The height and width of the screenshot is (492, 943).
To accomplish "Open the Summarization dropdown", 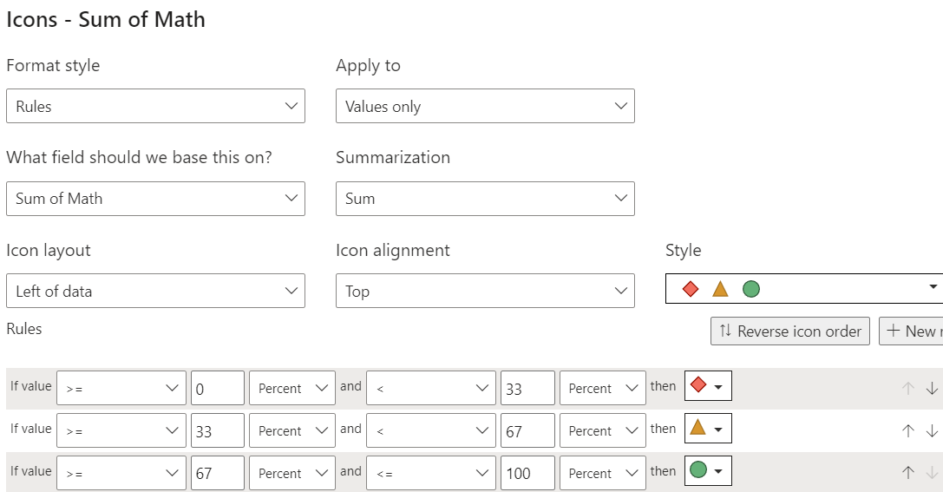I will (x=485, y=198).
